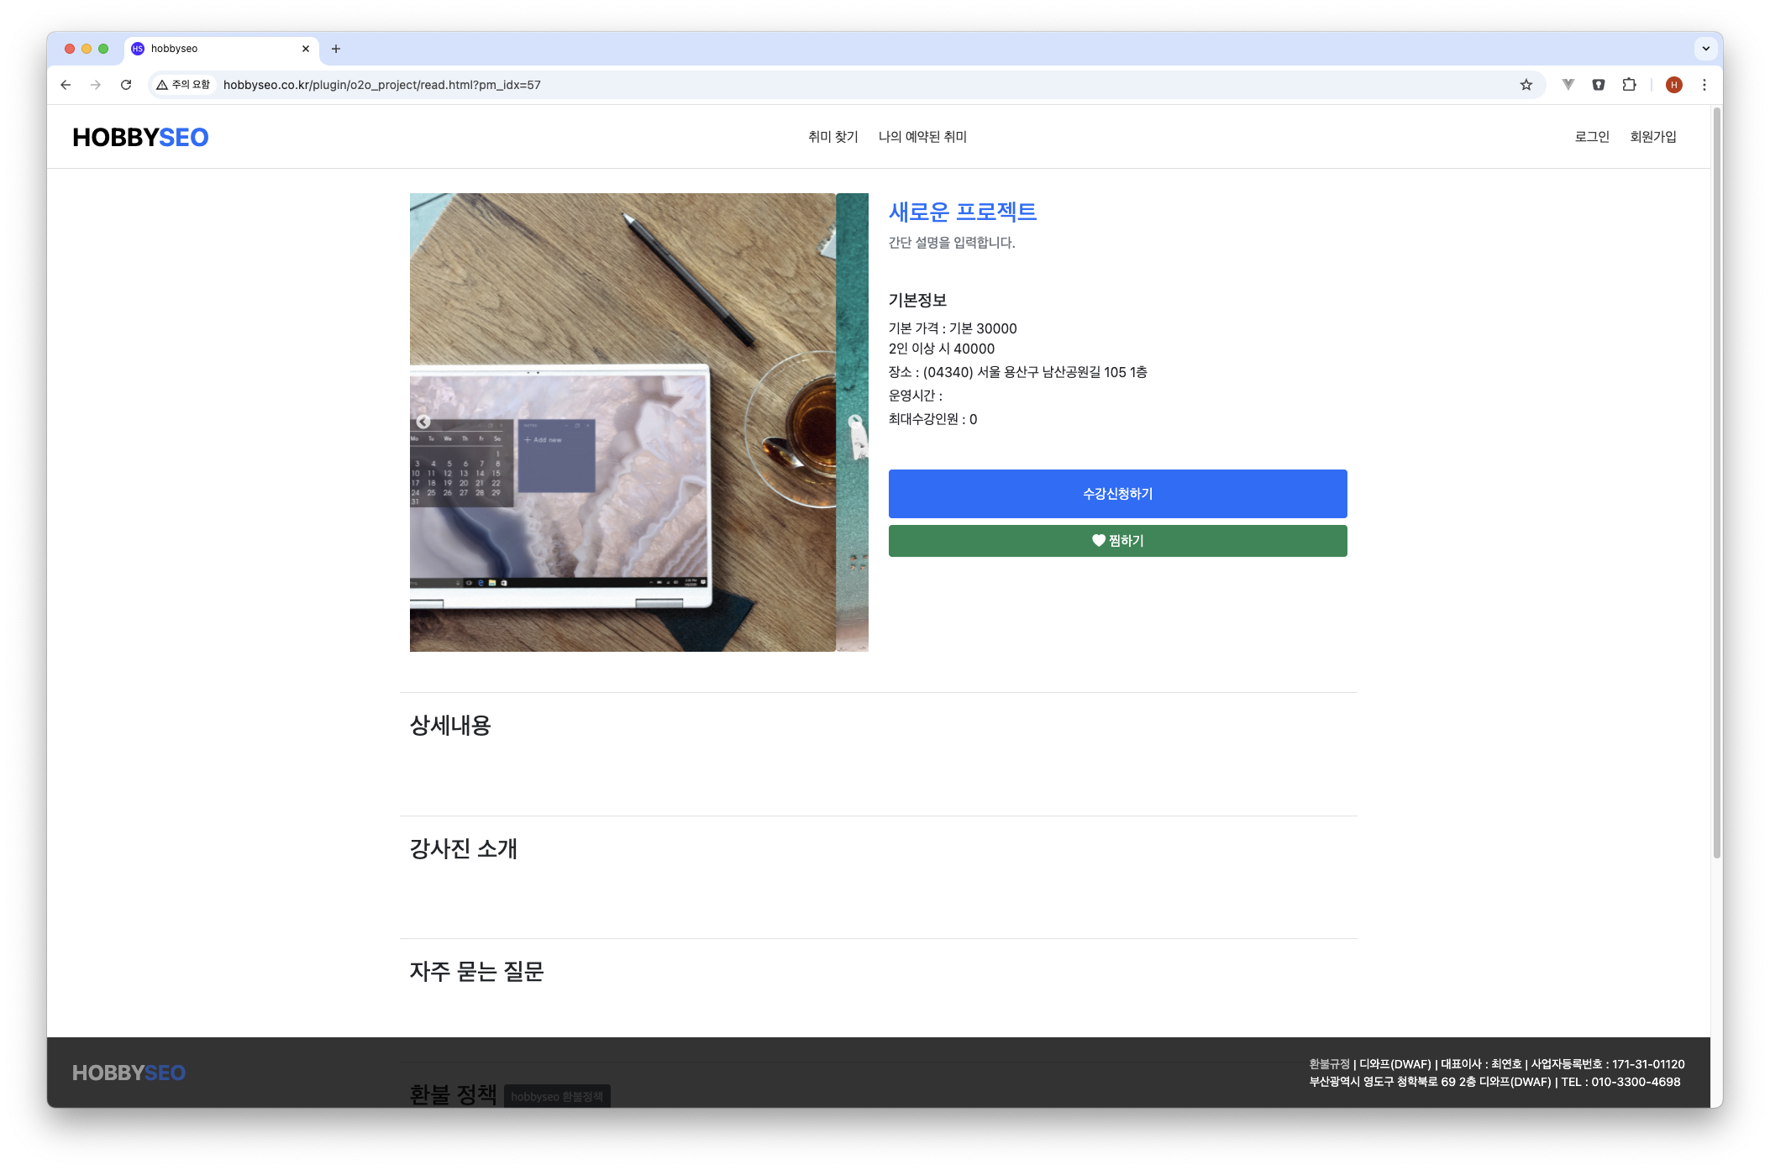Click the '운영시간 :' text

(916, 396)
